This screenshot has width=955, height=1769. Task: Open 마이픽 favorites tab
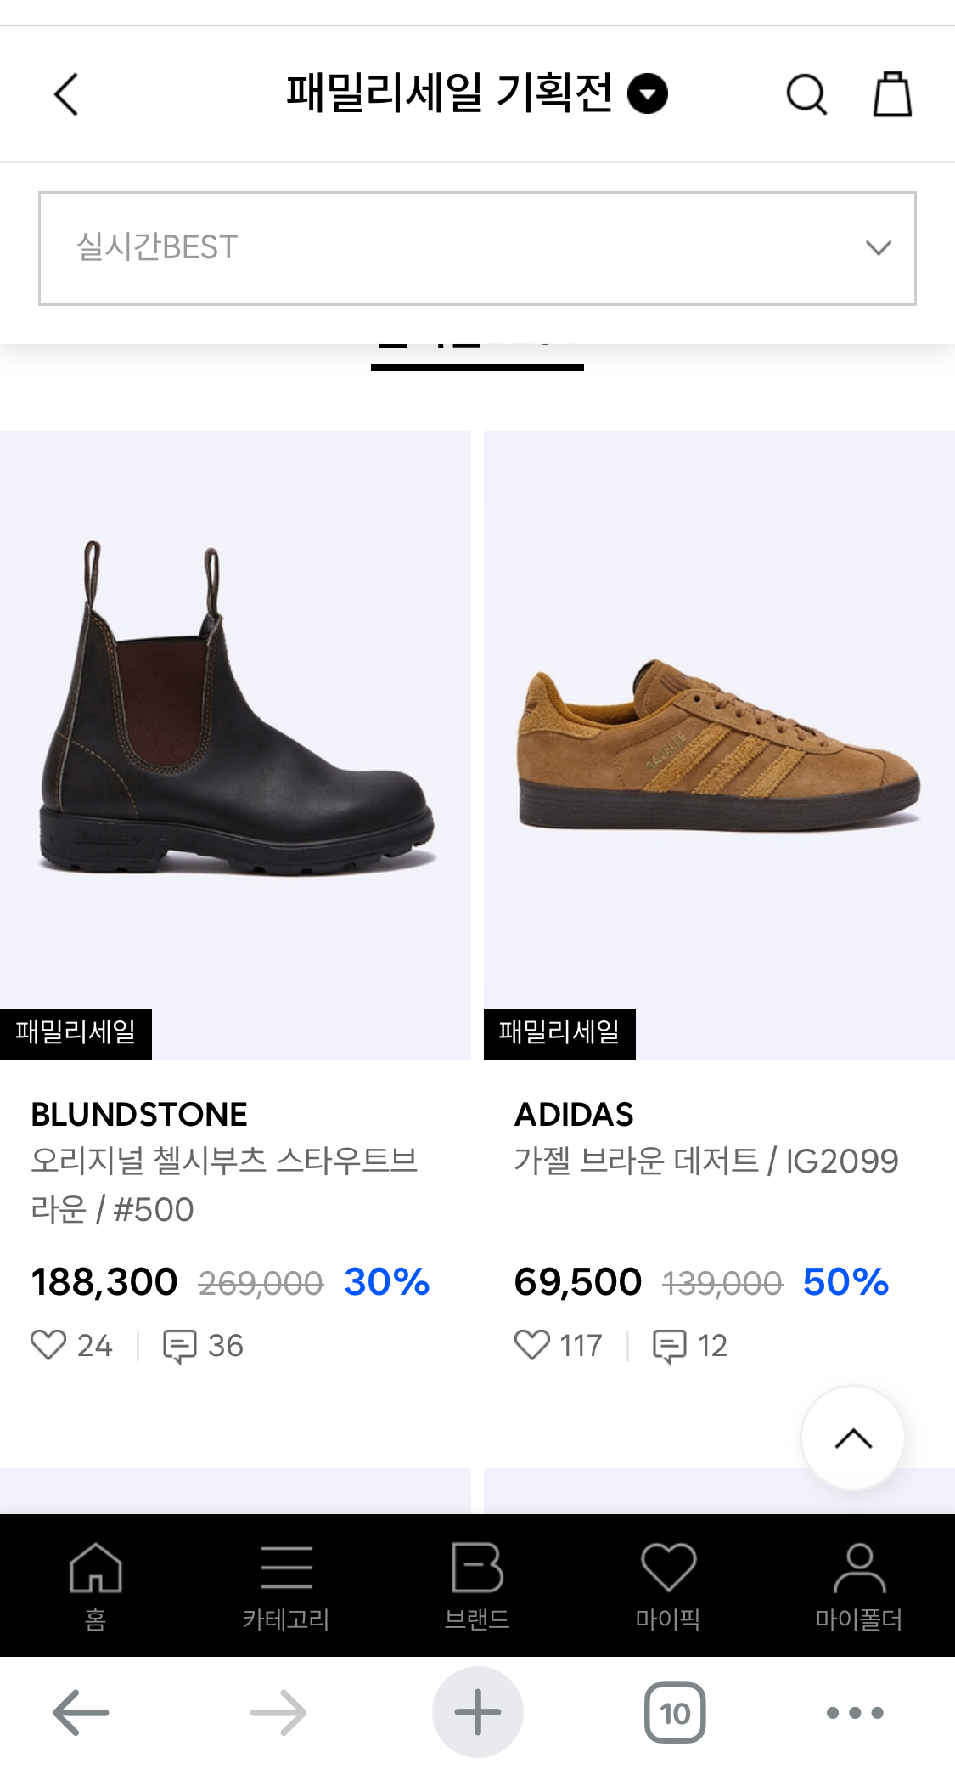(668, 1585)
